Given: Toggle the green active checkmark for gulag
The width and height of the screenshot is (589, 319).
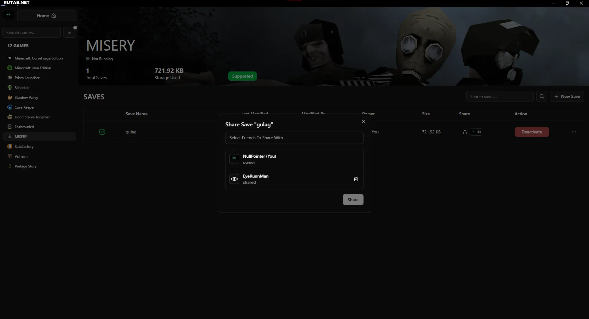Looking at the screenshot, I should [x=102, y=132].
